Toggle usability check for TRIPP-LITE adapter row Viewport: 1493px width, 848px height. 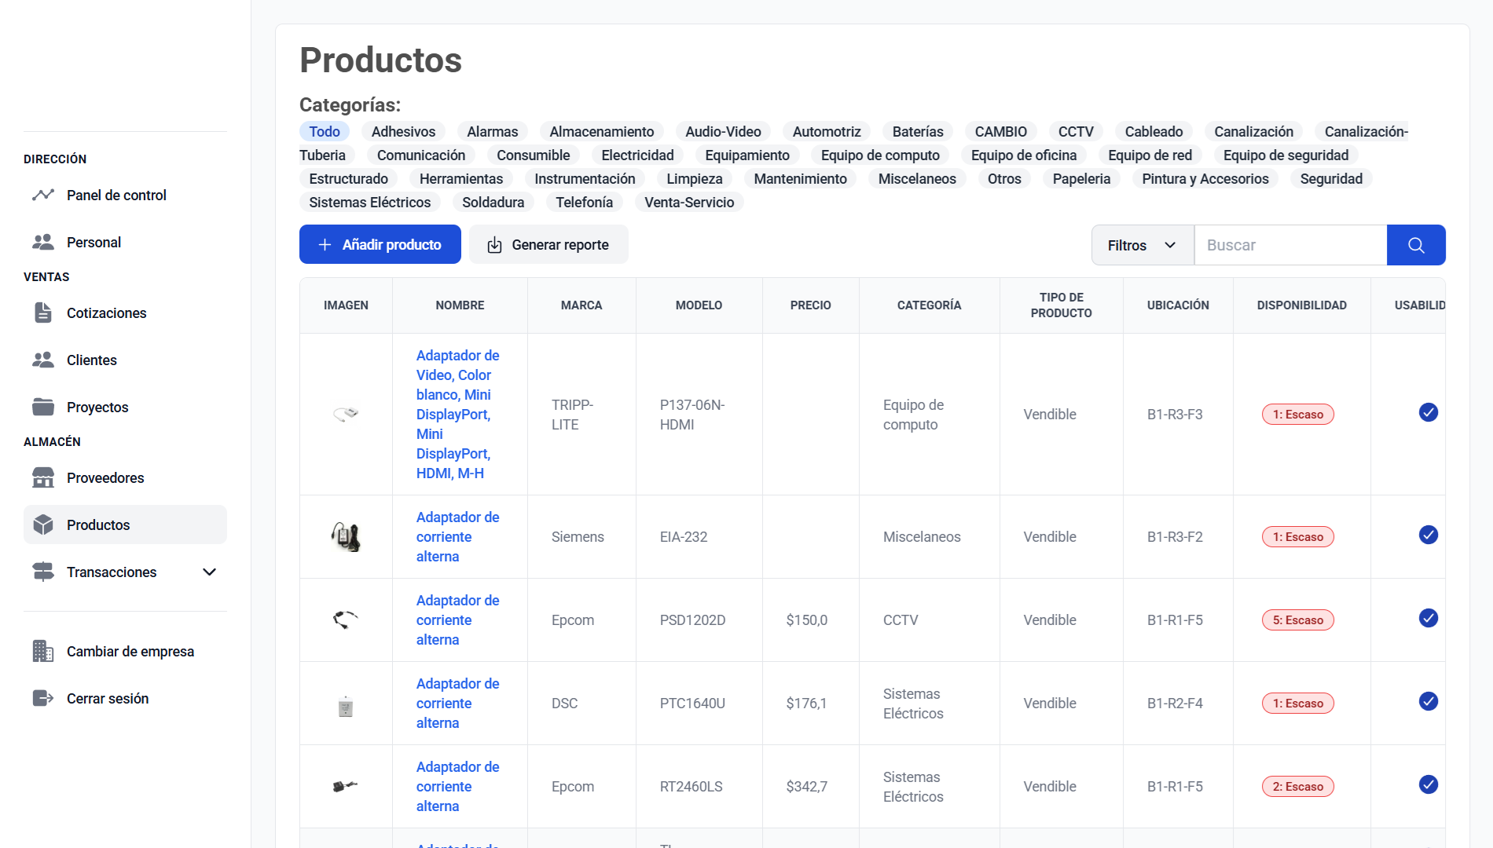coord(1428,412)
